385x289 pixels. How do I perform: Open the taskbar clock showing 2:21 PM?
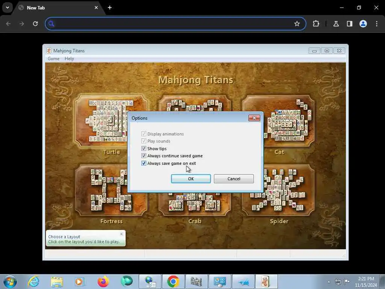[x=366, y=281]
